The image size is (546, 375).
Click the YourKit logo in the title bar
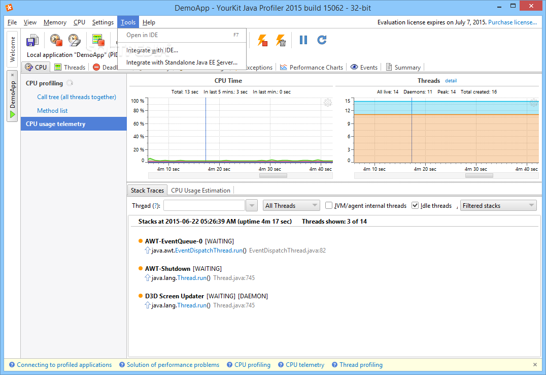pos(9,7)
